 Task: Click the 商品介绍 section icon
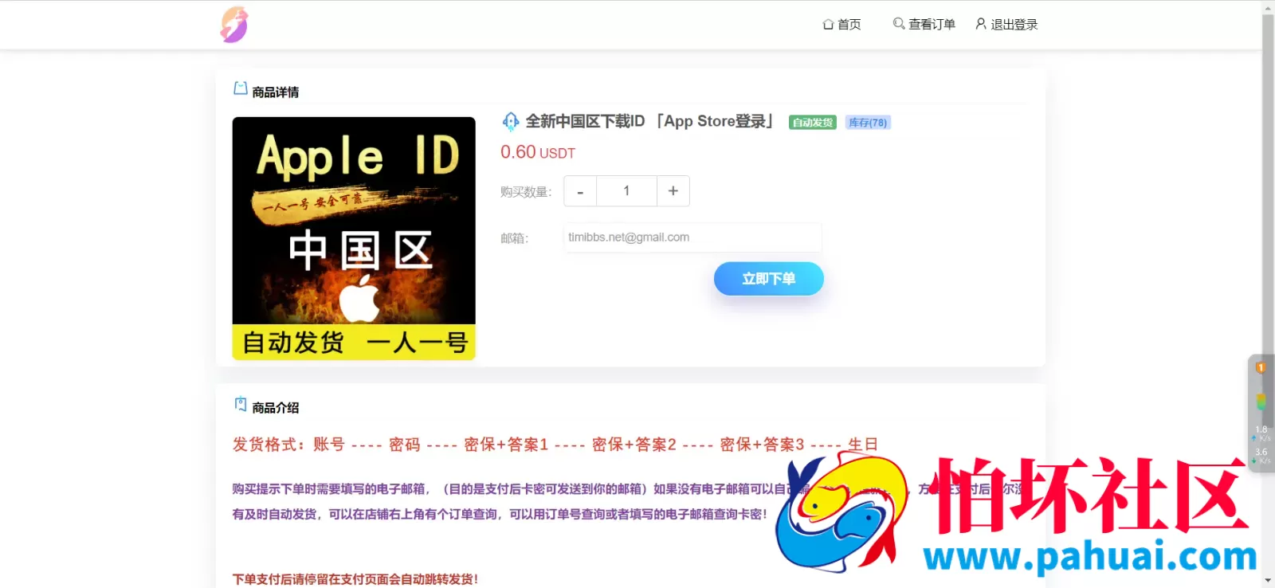240,404
